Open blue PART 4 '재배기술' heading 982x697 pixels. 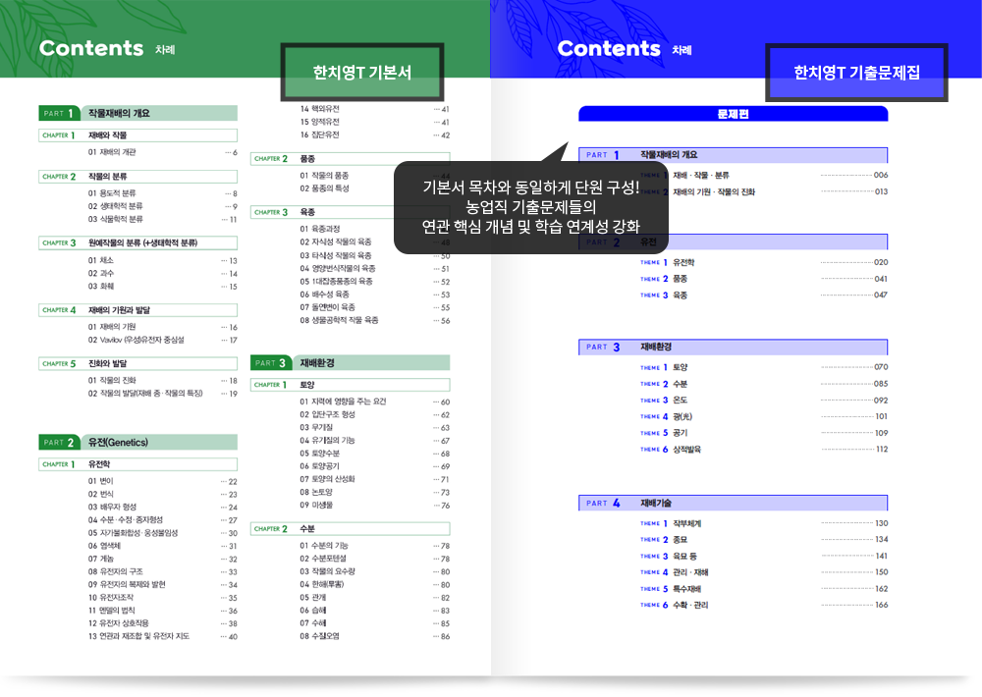click(733, 503)
